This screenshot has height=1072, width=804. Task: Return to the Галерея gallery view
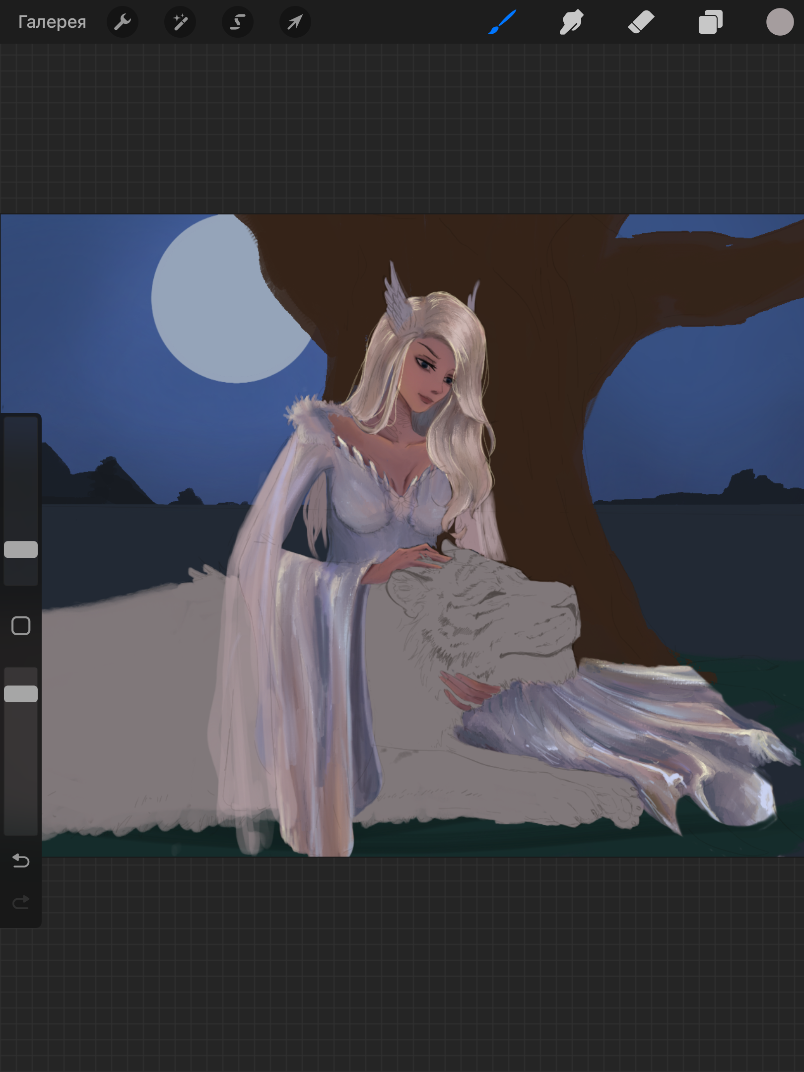(52, 22)
